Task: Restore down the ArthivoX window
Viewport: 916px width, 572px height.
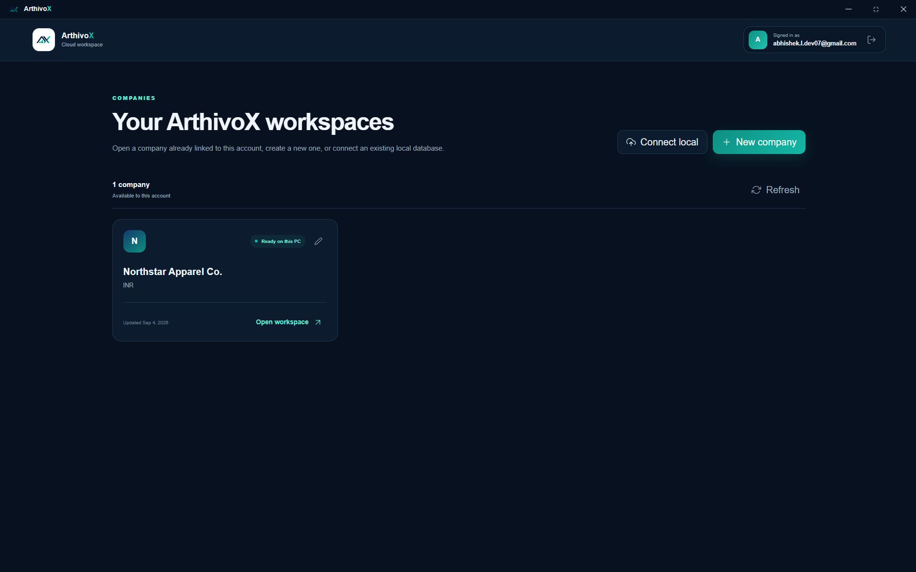Action: (x=876, y=9)
